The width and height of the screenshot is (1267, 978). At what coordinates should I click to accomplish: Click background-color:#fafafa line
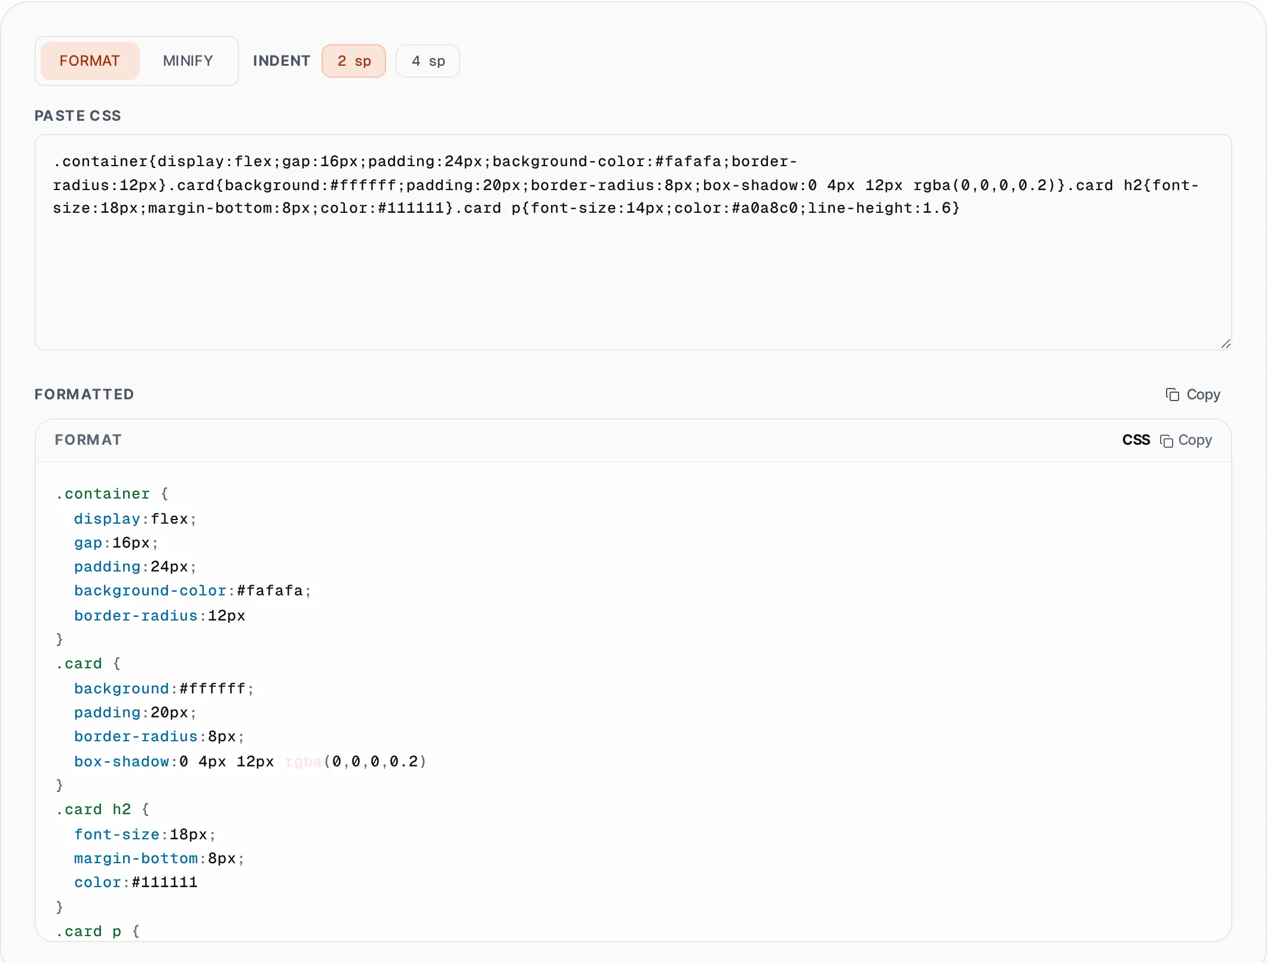click(192, 591)
